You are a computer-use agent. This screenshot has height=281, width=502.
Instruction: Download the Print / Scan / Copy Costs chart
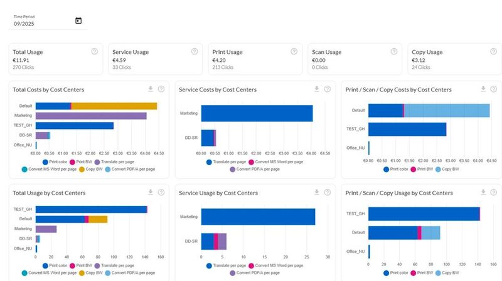[483, 89]
